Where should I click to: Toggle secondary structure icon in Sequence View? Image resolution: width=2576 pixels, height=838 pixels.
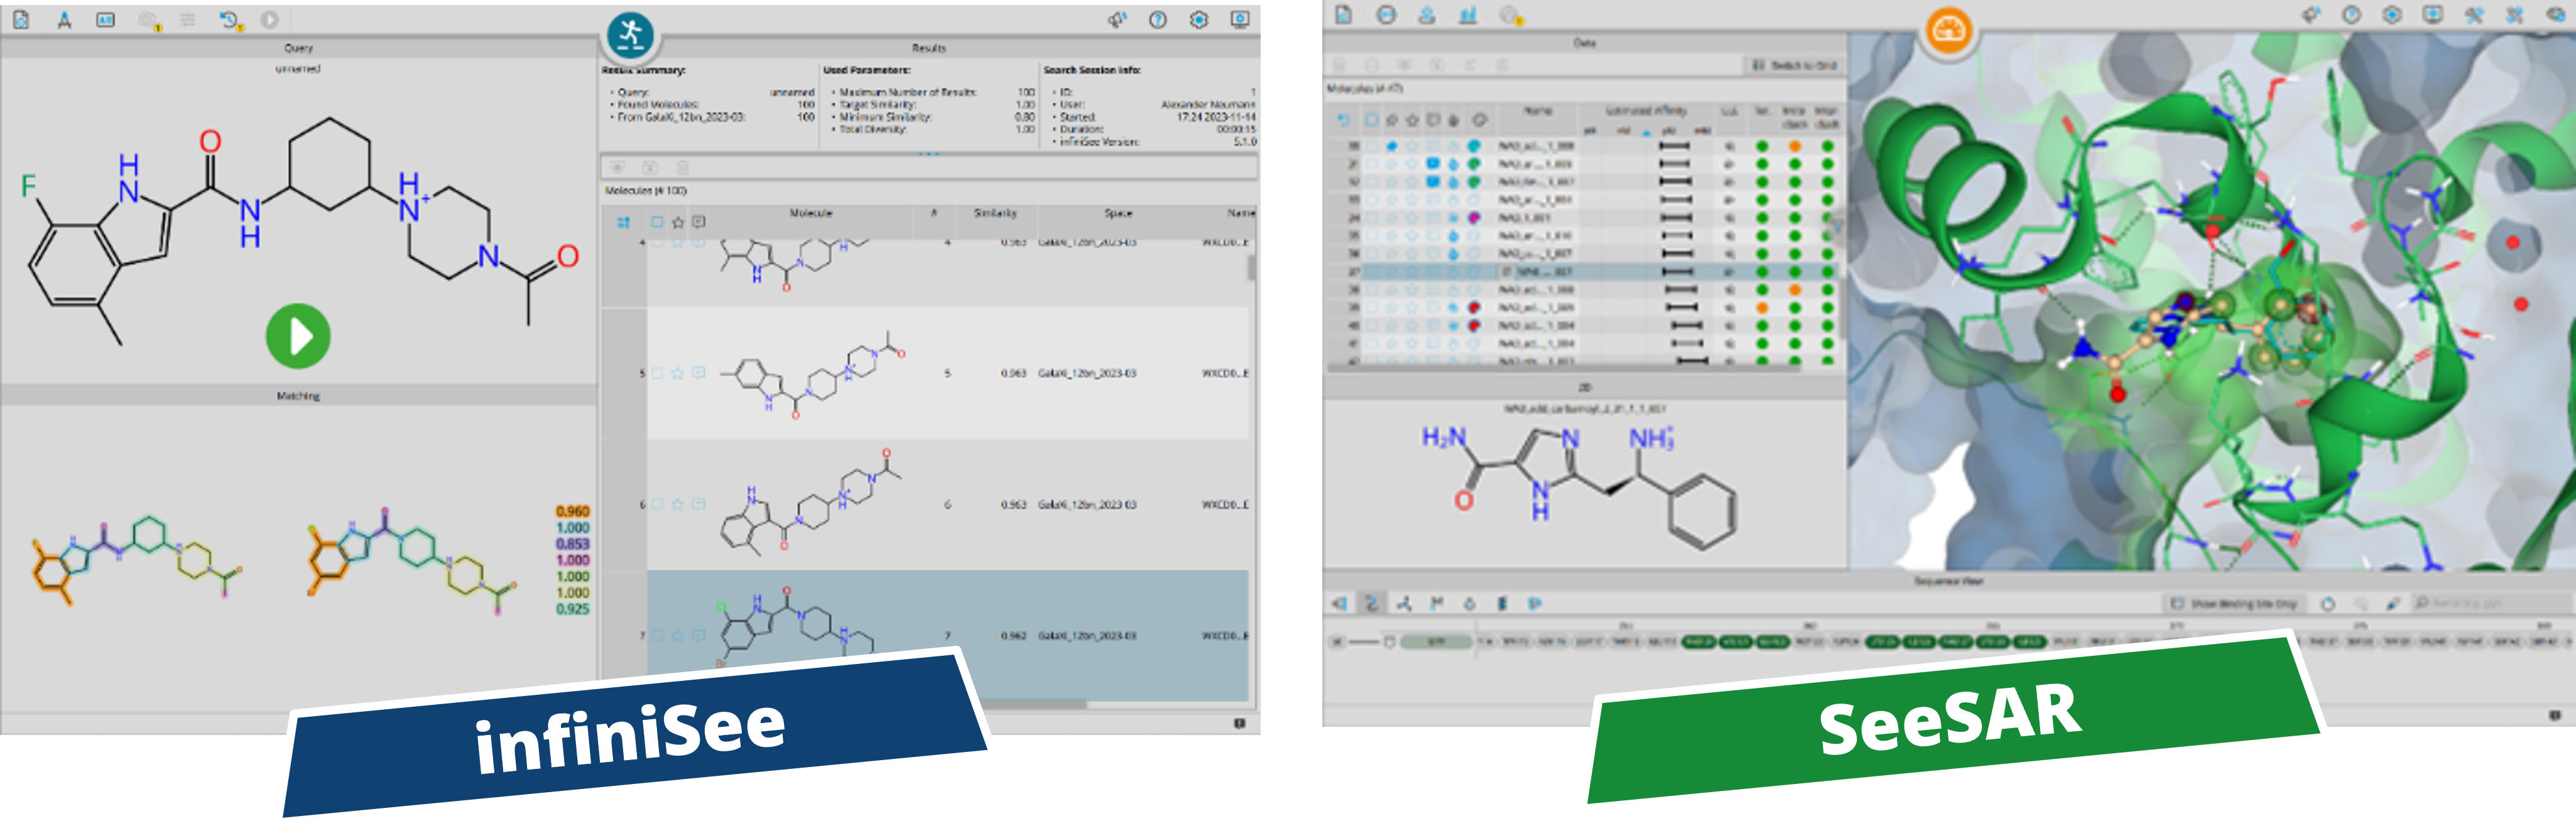[x=1372, y=603]
